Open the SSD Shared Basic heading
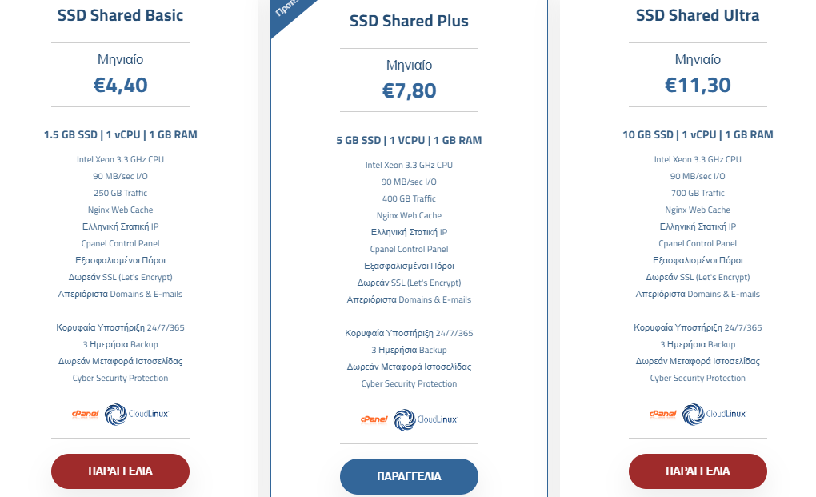Screen dimensions: 816x497 coord(120,16)
